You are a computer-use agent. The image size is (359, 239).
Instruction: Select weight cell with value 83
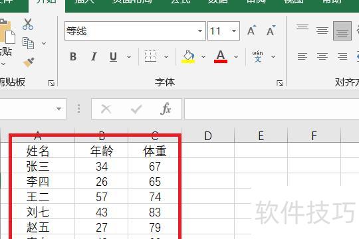[x=154, y=212]
